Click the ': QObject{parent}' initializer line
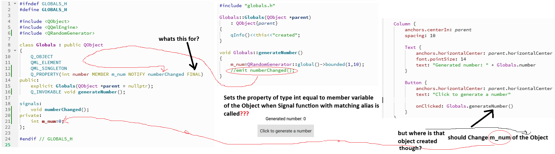Screen dimensions: 555x154 pos(254,23)
